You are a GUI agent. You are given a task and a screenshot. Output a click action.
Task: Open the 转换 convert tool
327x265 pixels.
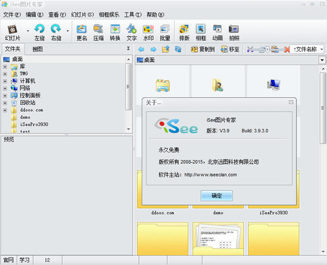[x=115, y=32]
